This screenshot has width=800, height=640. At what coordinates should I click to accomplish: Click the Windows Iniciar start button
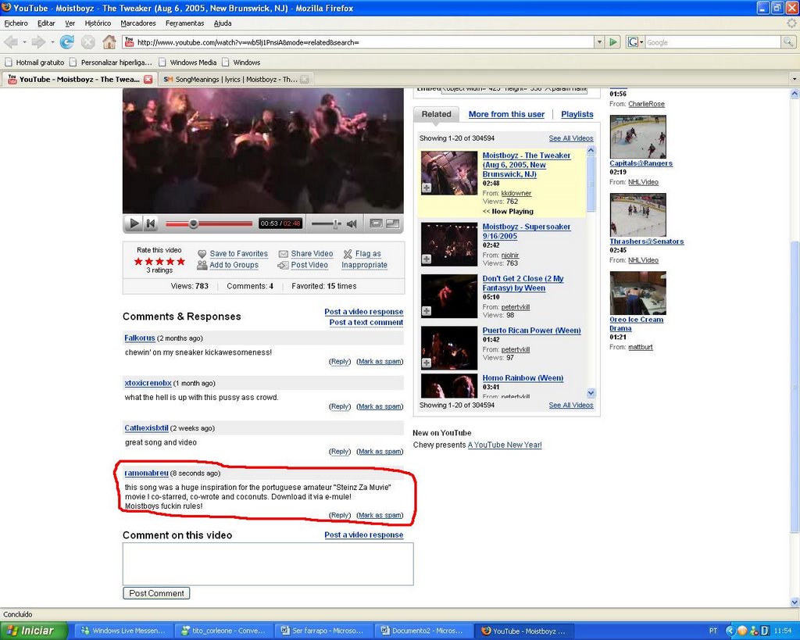click(x=34, y=631)
